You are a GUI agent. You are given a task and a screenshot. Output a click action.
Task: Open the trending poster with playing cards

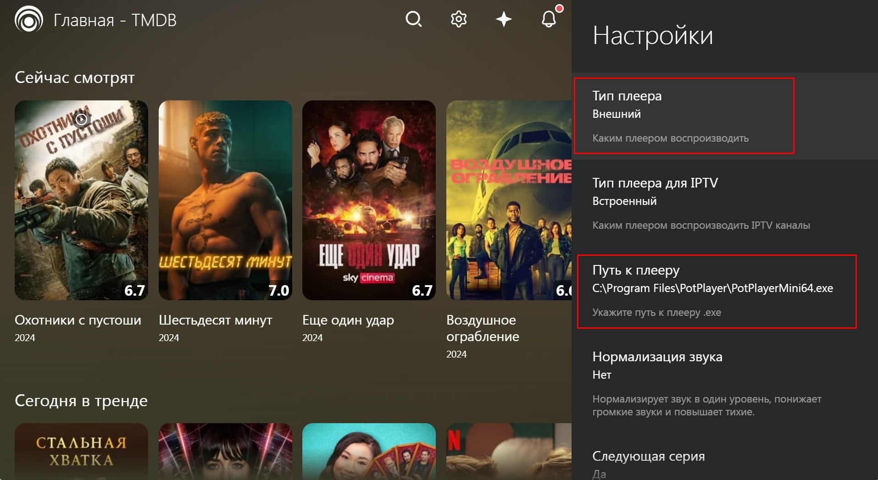pos(369,452)
